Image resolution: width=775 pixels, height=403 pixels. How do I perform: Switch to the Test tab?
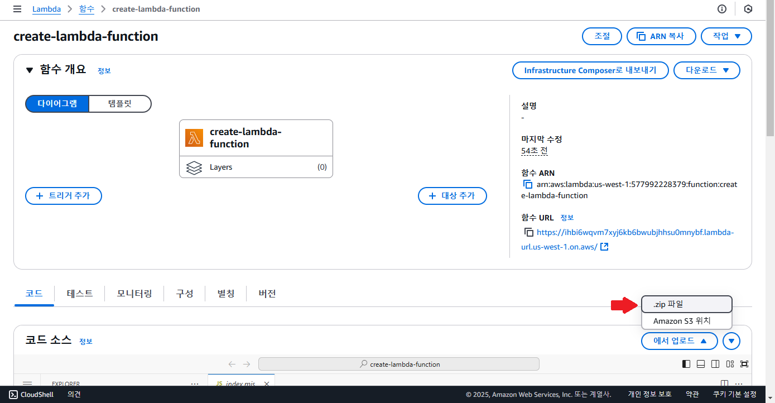(x=80, y=293)
